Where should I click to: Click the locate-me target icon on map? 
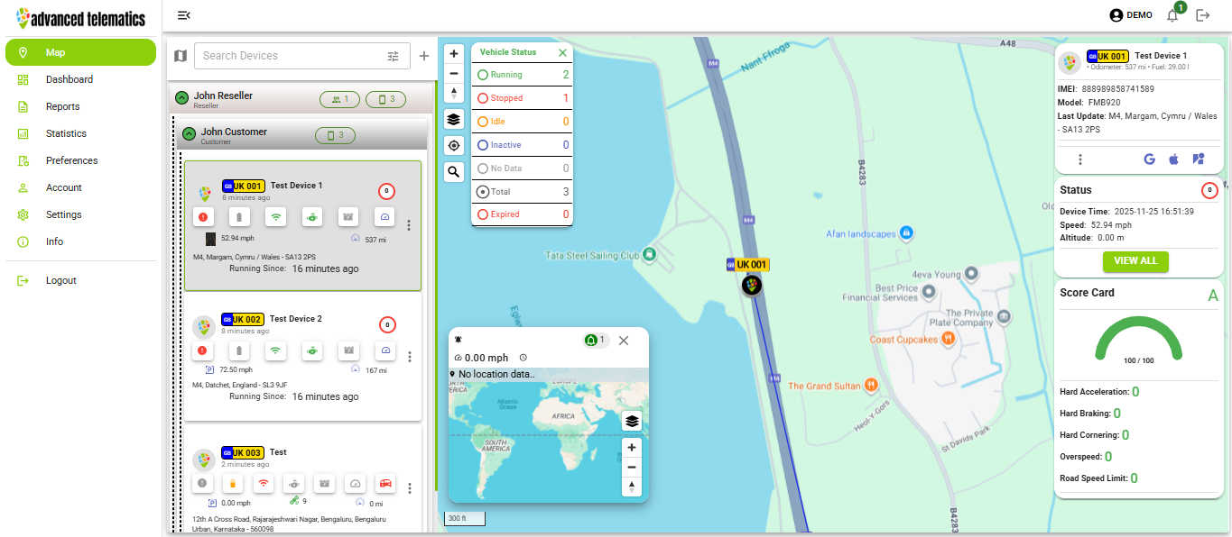click(x=454, y=145)
